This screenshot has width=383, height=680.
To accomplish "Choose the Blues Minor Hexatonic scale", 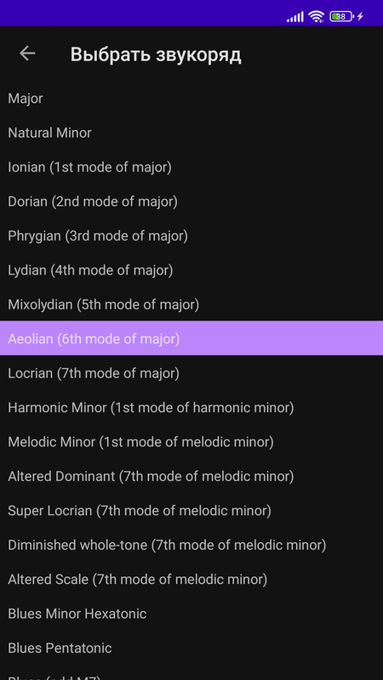I will tap(191, 614).
